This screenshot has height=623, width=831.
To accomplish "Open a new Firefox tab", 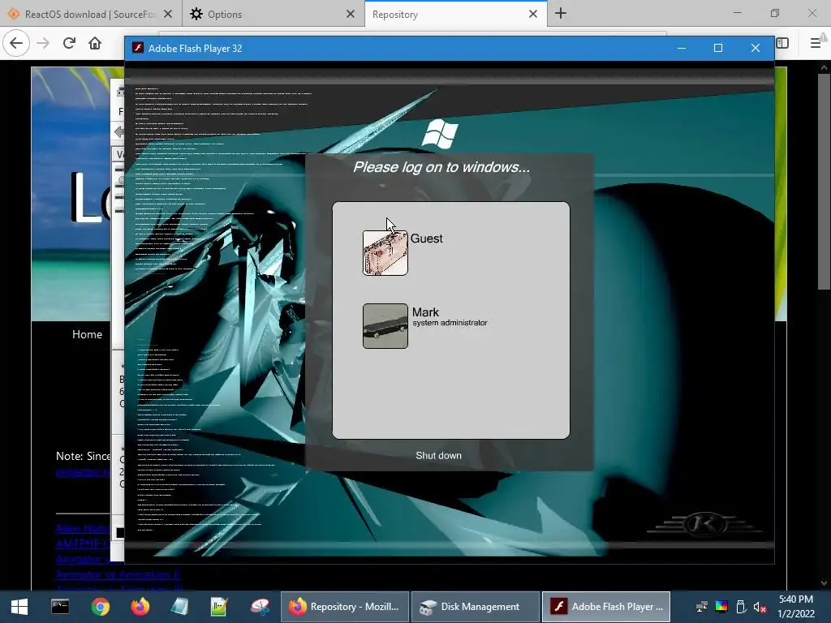I will coord(561,14).
